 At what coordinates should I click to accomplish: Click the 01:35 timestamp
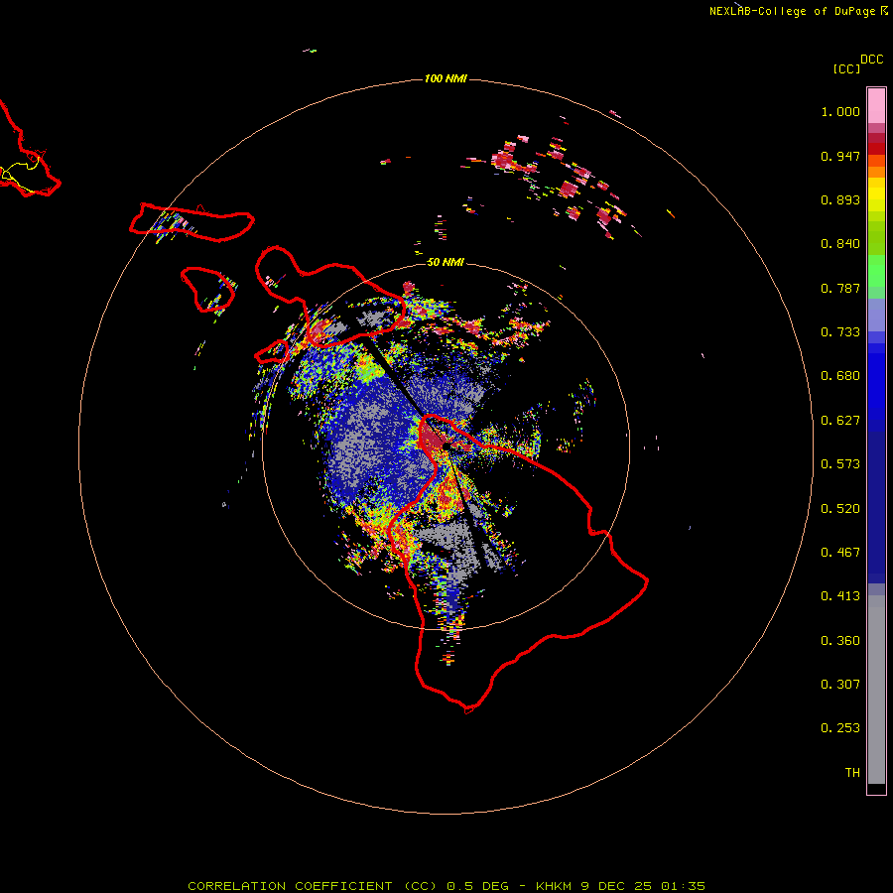coord(683,886)
